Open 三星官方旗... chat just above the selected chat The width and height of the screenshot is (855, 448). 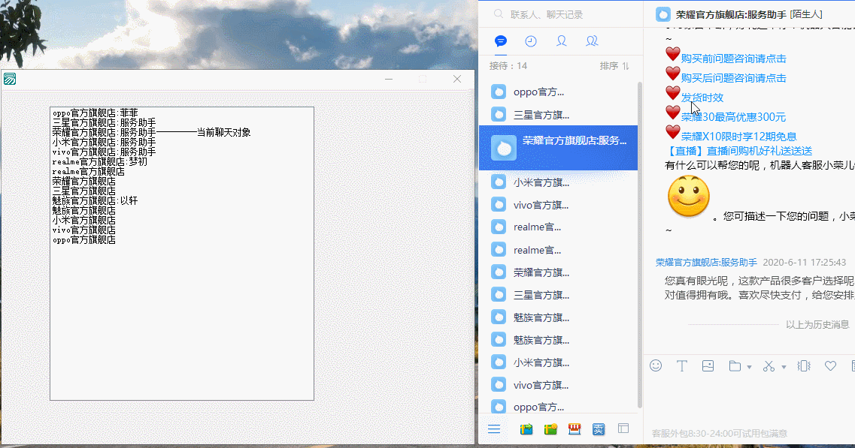click(x=558, y=115)
